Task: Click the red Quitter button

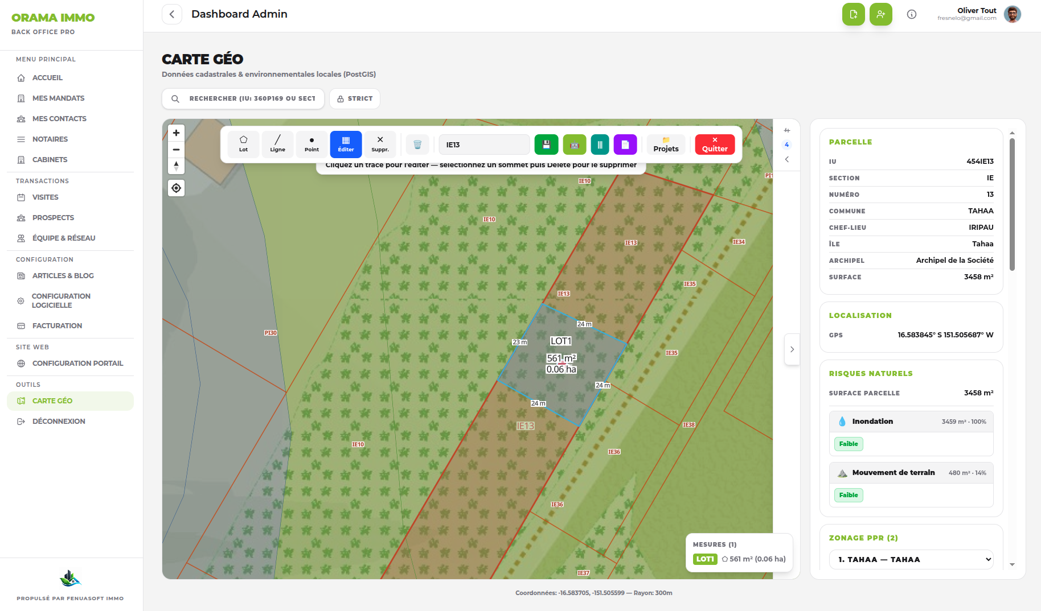Action: (x=715, y=145)
